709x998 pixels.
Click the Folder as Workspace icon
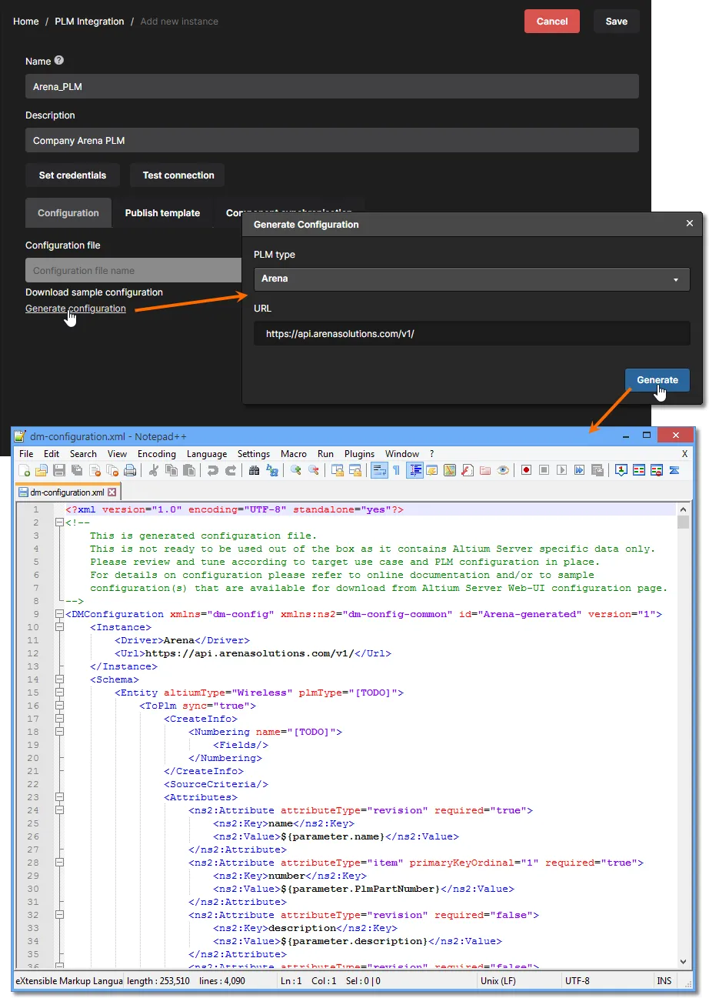(x=485, y=470)
